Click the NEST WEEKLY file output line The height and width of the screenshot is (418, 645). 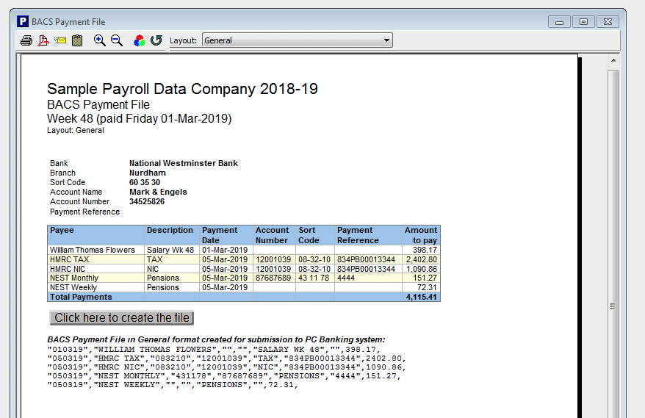click(x=173, y=385)
